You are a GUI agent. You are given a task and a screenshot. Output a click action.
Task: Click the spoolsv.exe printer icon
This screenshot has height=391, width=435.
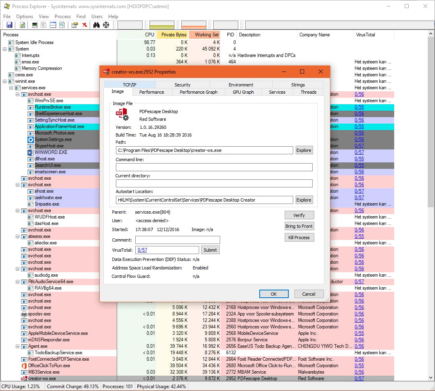point(24,314)
